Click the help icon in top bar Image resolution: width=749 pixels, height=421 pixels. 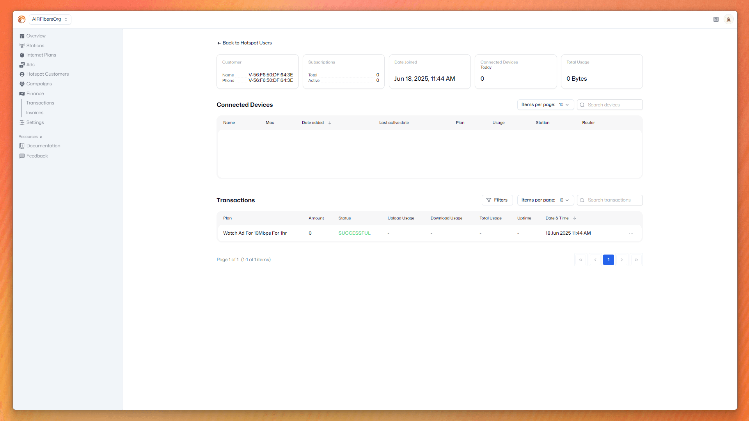point(716,19)
